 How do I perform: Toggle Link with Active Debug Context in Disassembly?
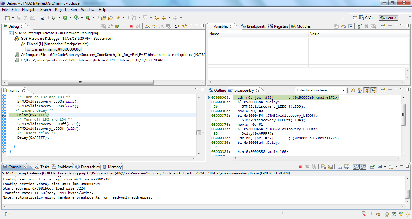[x=366, y=90]
